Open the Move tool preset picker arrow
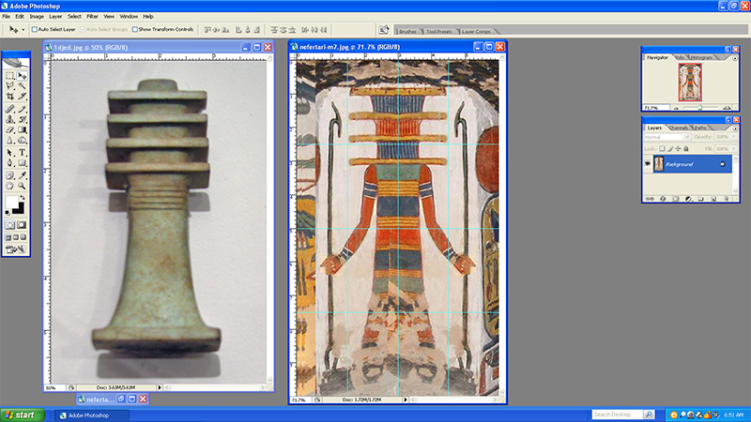Viewport: 751px width, 422px height. (x=23, y=29)
